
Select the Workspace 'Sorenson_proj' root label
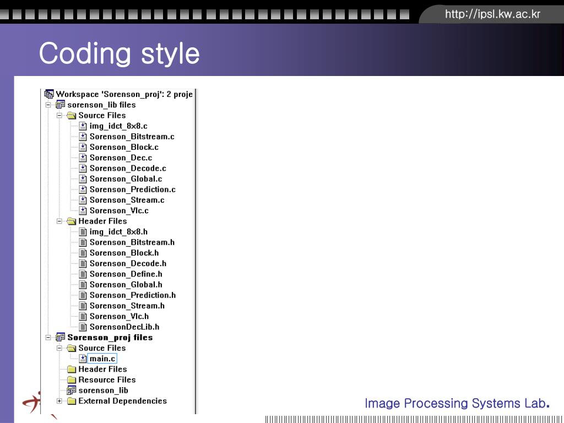[x=124, y=94]
